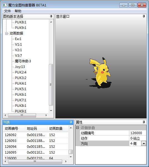
Task: Select Joy:13 tree item
Action: pyautogui.click(x=20, y=67)
